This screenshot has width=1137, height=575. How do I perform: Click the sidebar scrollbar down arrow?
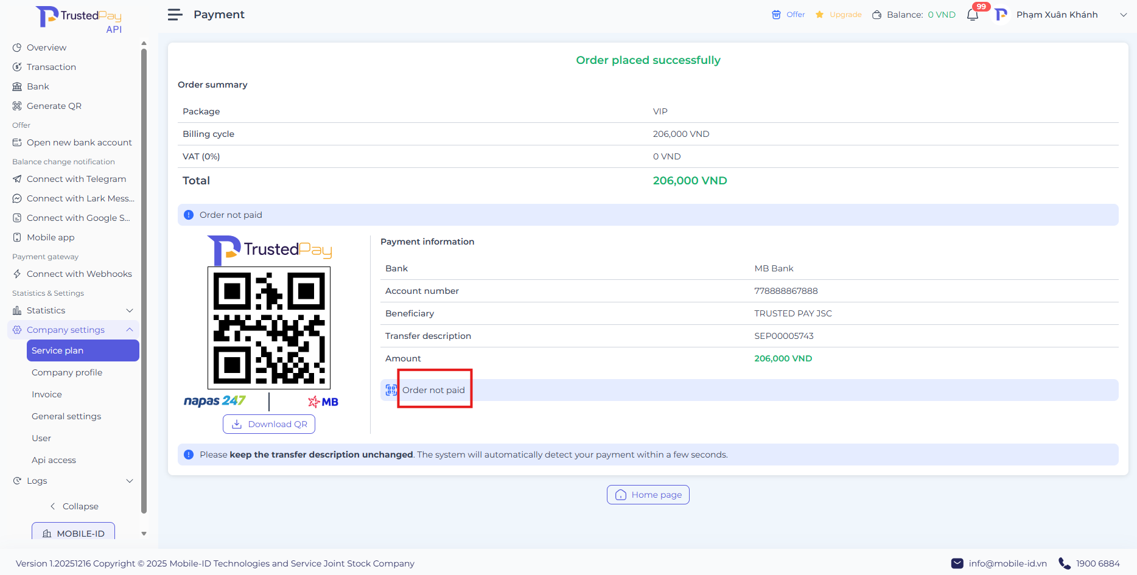click(x=144, y=534)
